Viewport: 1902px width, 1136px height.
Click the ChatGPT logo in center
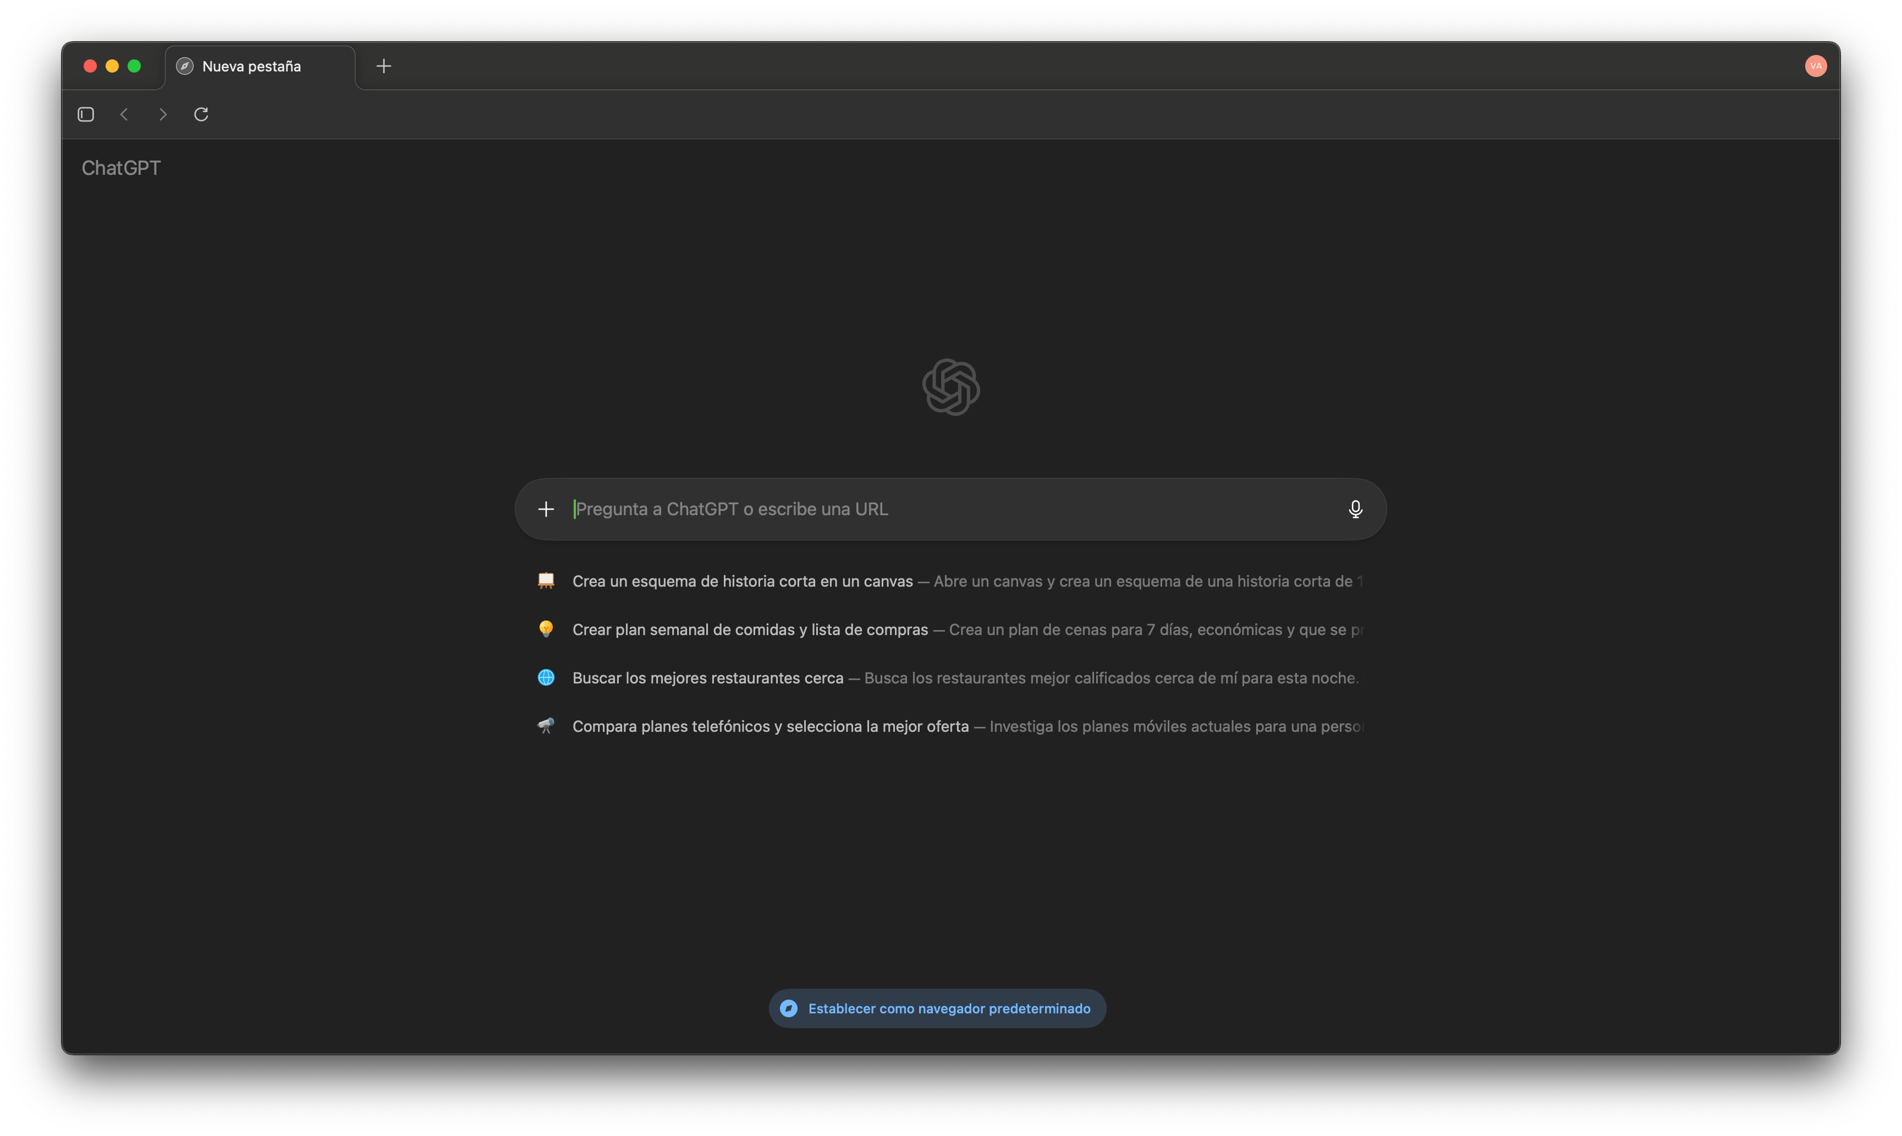(951, 387)
